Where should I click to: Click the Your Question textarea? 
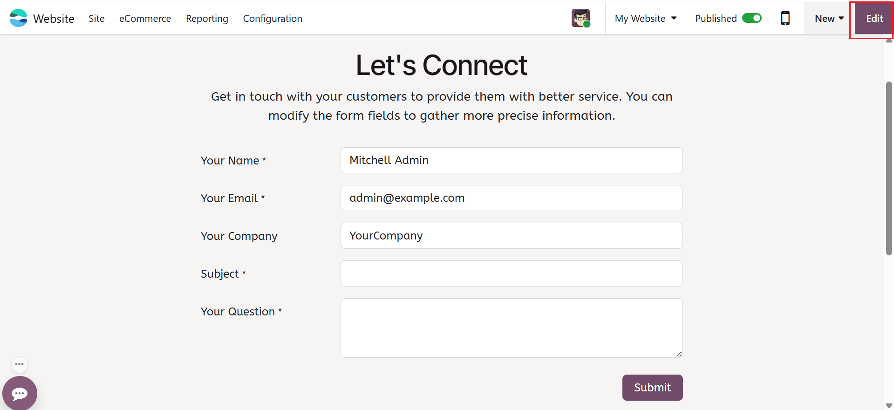coord(511,328)
